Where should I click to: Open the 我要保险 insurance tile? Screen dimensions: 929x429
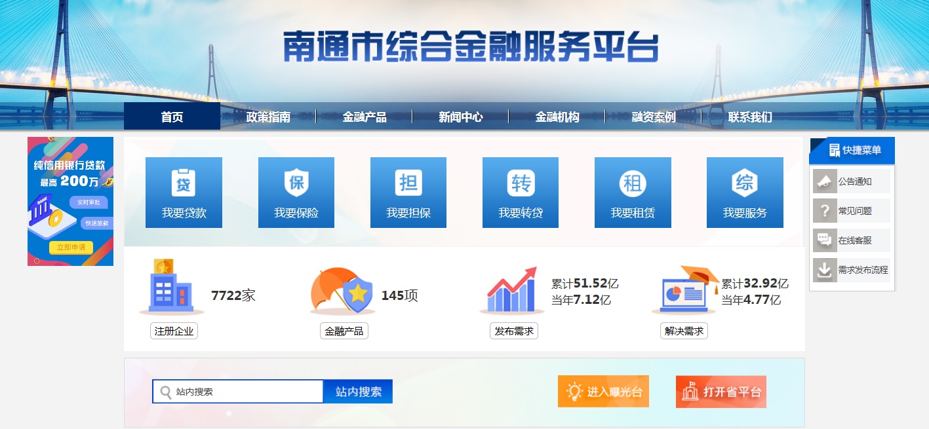296,193
